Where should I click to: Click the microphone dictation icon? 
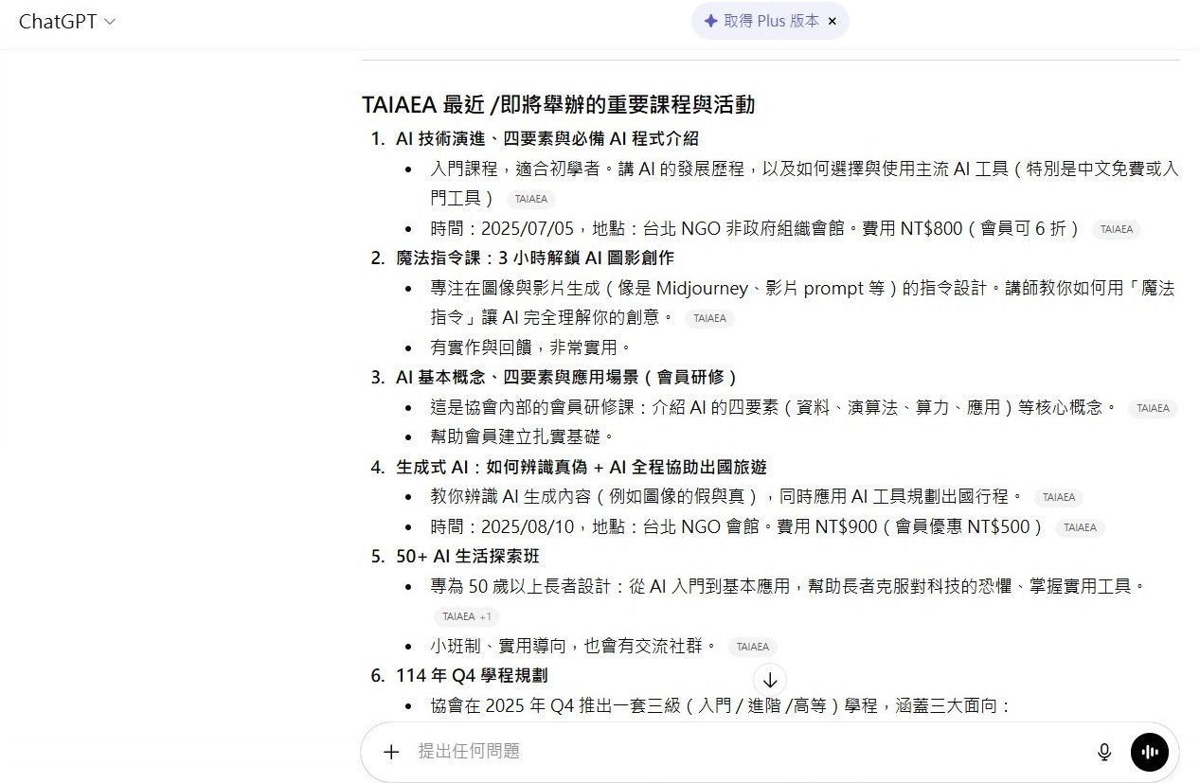(x=1103, y=752)
